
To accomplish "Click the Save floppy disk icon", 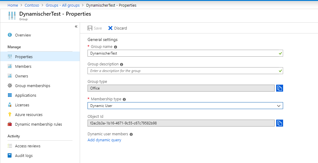I will (90, 28).
